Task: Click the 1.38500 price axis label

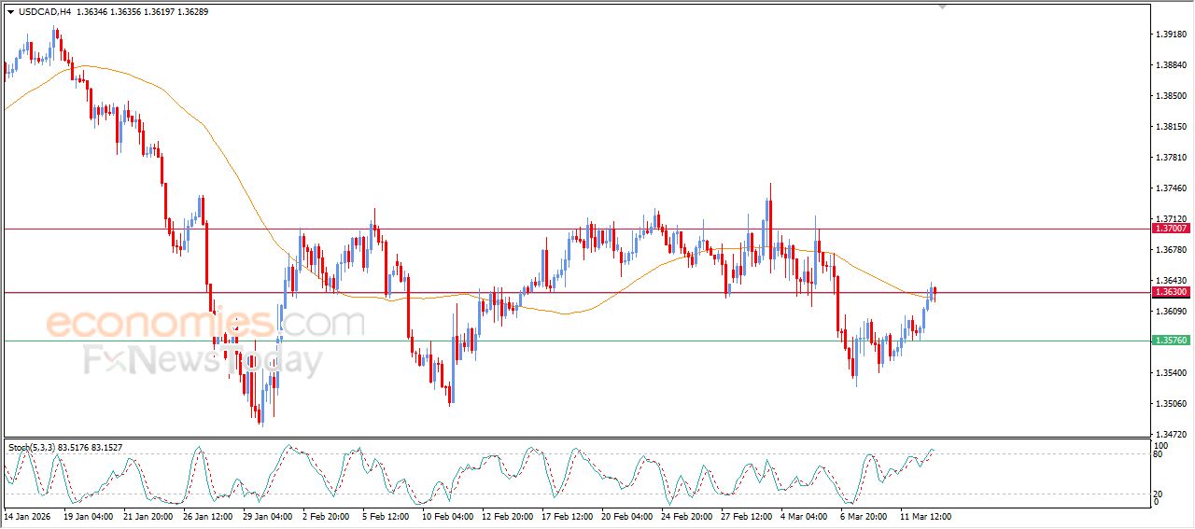Action: pyautogui.click(x=1171, y=95)
